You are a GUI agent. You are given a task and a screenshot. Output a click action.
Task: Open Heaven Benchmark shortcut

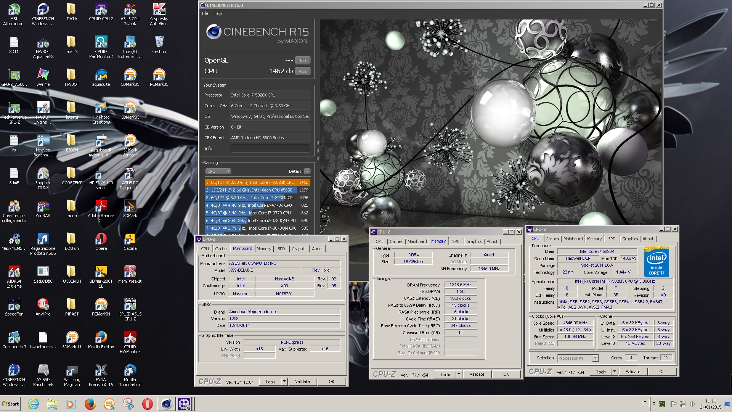click(43, 145)
